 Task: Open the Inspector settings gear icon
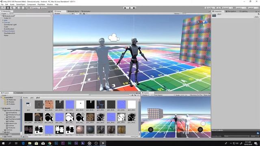258,14
